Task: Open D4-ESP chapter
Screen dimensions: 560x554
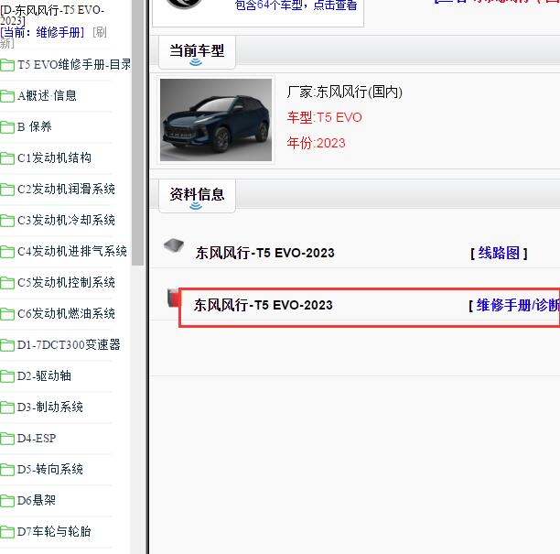Action: click(37, 438)
